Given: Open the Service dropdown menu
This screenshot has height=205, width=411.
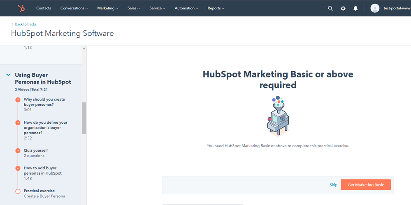Looking at the screenshot, I should pyautogui.click(x=157, y=8).
